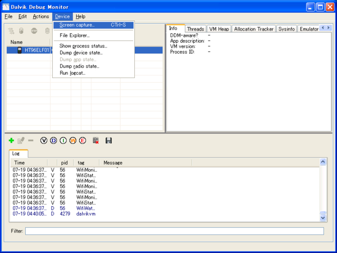Toggle Debug log level D button
This screenshot has width=337, height=253.
point(53,141)
